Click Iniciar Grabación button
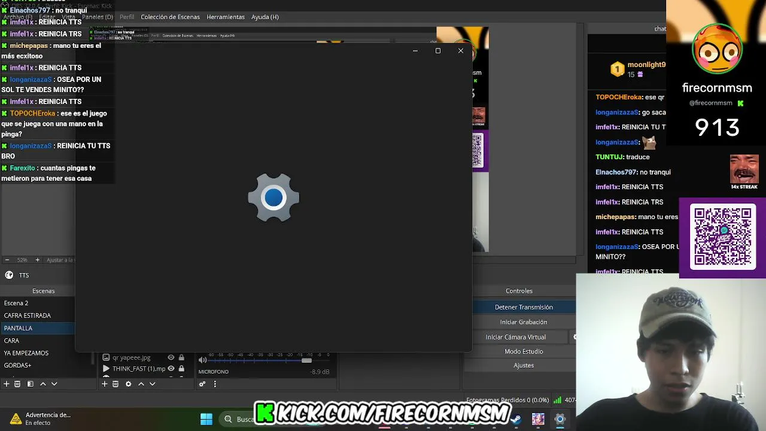The height and width of the screenshot is (431, 766). point(524,322)
